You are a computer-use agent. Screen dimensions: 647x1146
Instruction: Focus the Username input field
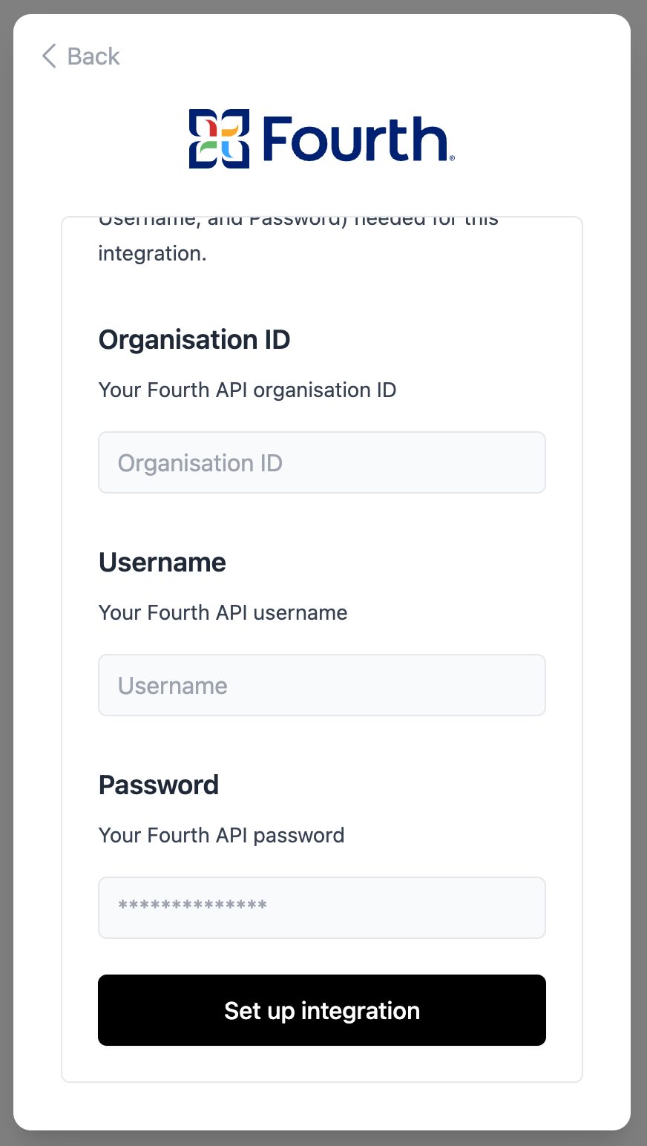click(x=322, y=686)
